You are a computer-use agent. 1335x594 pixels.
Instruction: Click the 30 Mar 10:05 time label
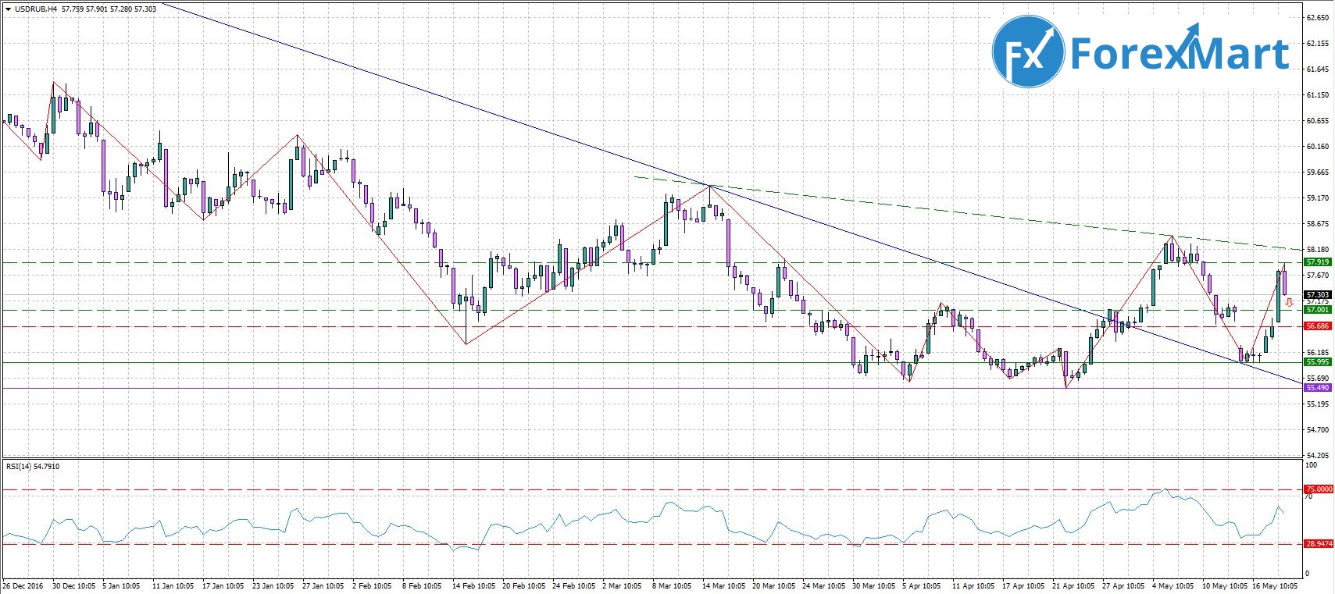coord(873,586)
